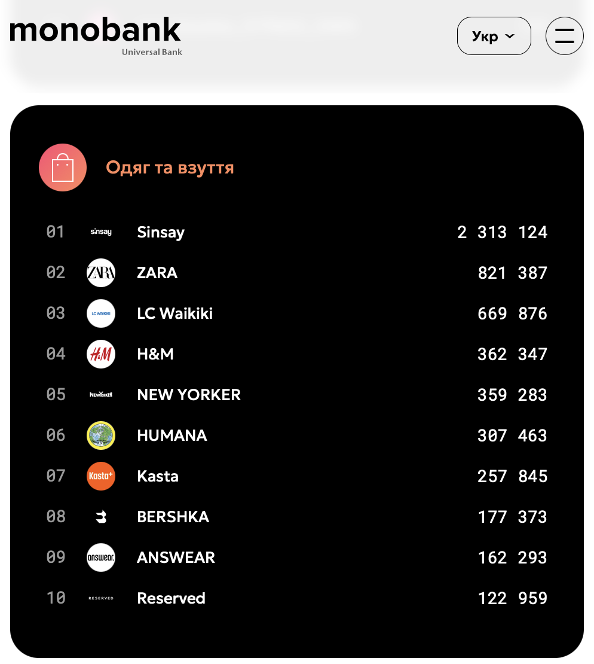The width and height of the screenshot is (594, 664).
Task: Click the orange Kasta+ logo
Action: click(x=100, y=476)
